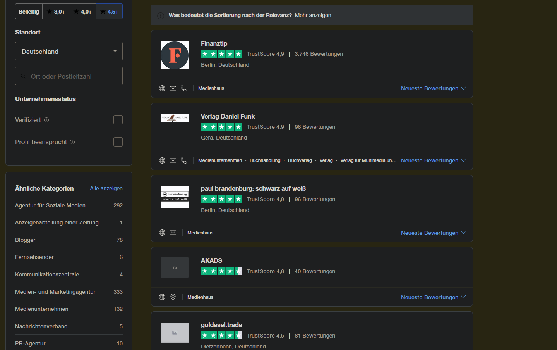Click Medienhaus tag on Finanztip card
Screen dimensions: 557x350
[211, 88]
